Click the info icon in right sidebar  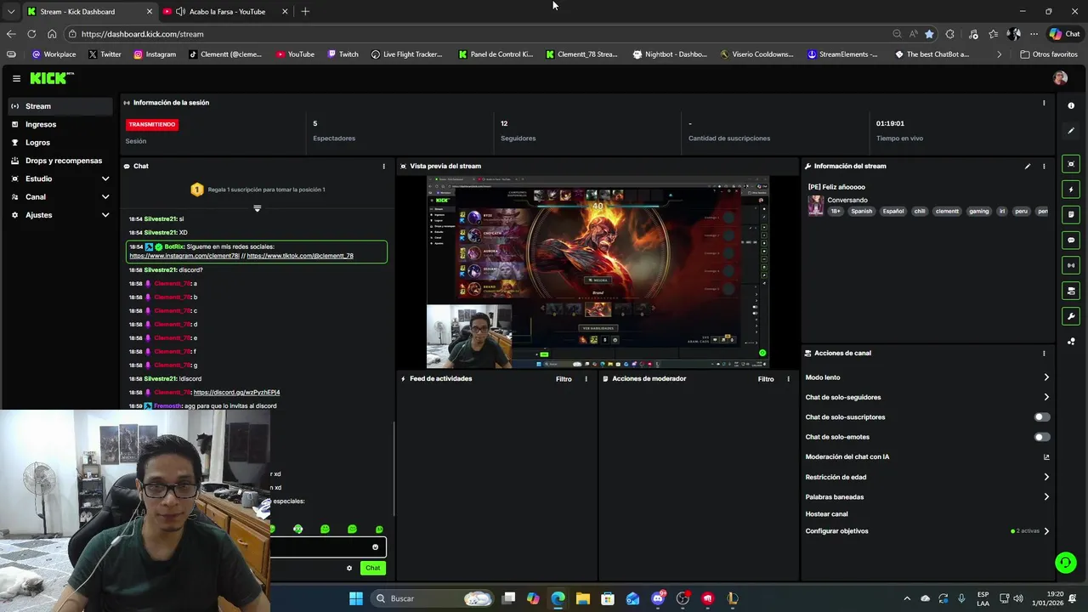coord(1071,105)
